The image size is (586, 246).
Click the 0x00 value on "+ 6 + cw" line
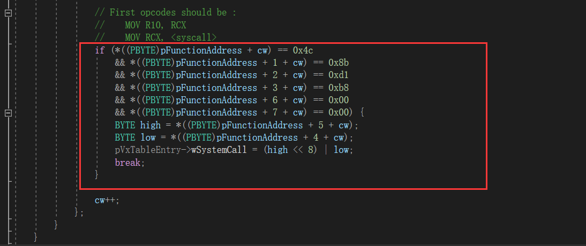(339, 100)
